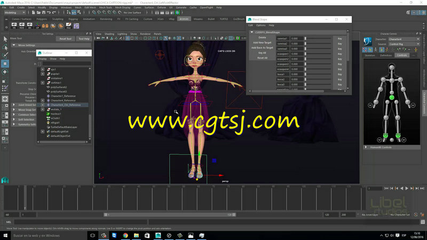427x240 pixels.
Task: Switch to the Skeleton tab in Character Controls
Action: coord(370,55)
